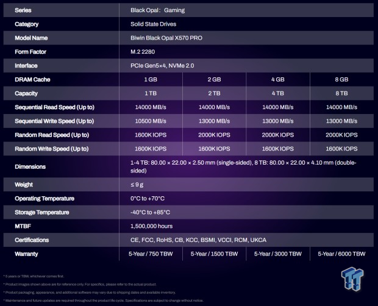Select 'Solid State Drives' category value

[x=153, y=24]
